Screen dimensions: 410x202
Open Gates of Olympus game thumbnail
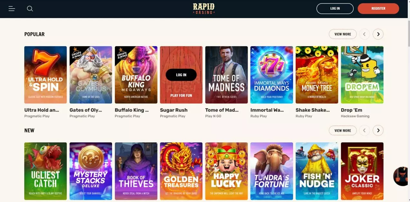coord(91,75)
